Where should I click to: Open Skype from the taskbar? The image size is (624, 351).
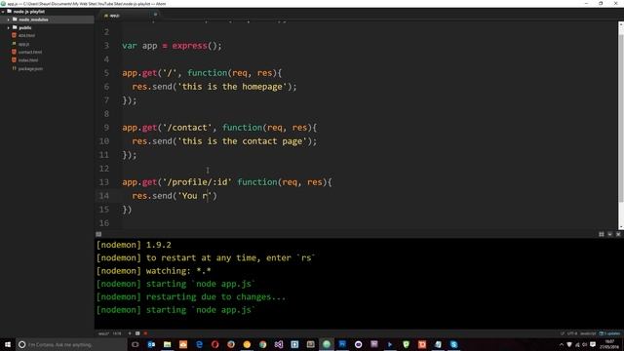click(x=453, y=344)
